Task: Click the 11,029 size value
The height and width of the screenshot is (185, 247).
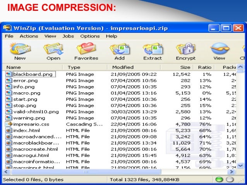Action: tap(182, 143)
